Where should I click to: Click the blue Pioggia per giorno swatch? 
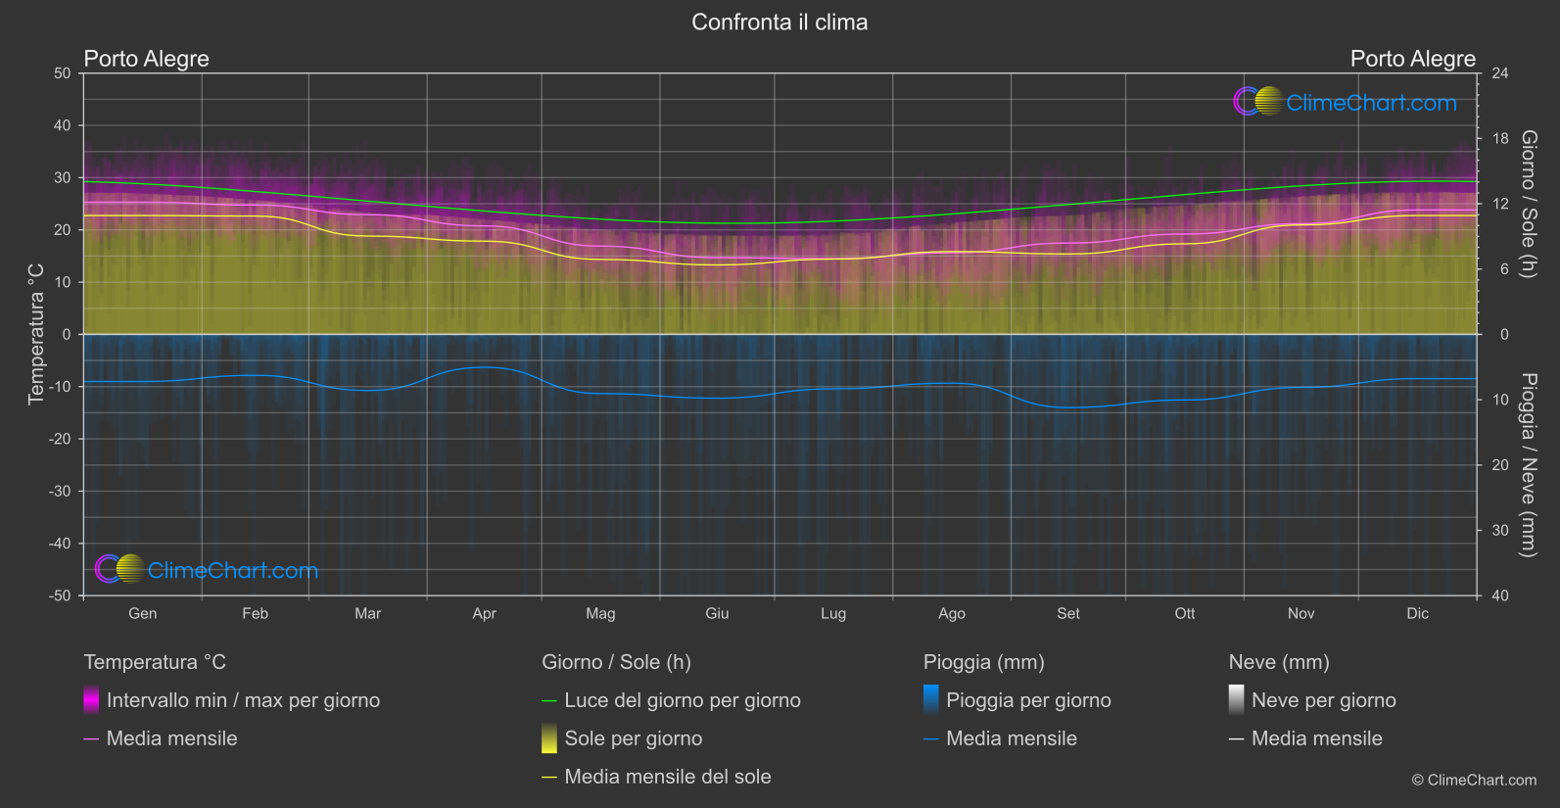pos(931,699)
